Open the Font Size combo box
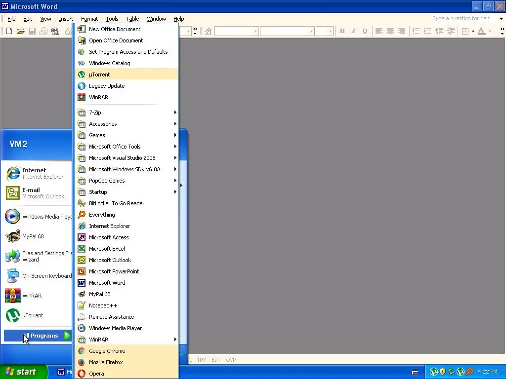Screen dimensions: 506x379 324,31
